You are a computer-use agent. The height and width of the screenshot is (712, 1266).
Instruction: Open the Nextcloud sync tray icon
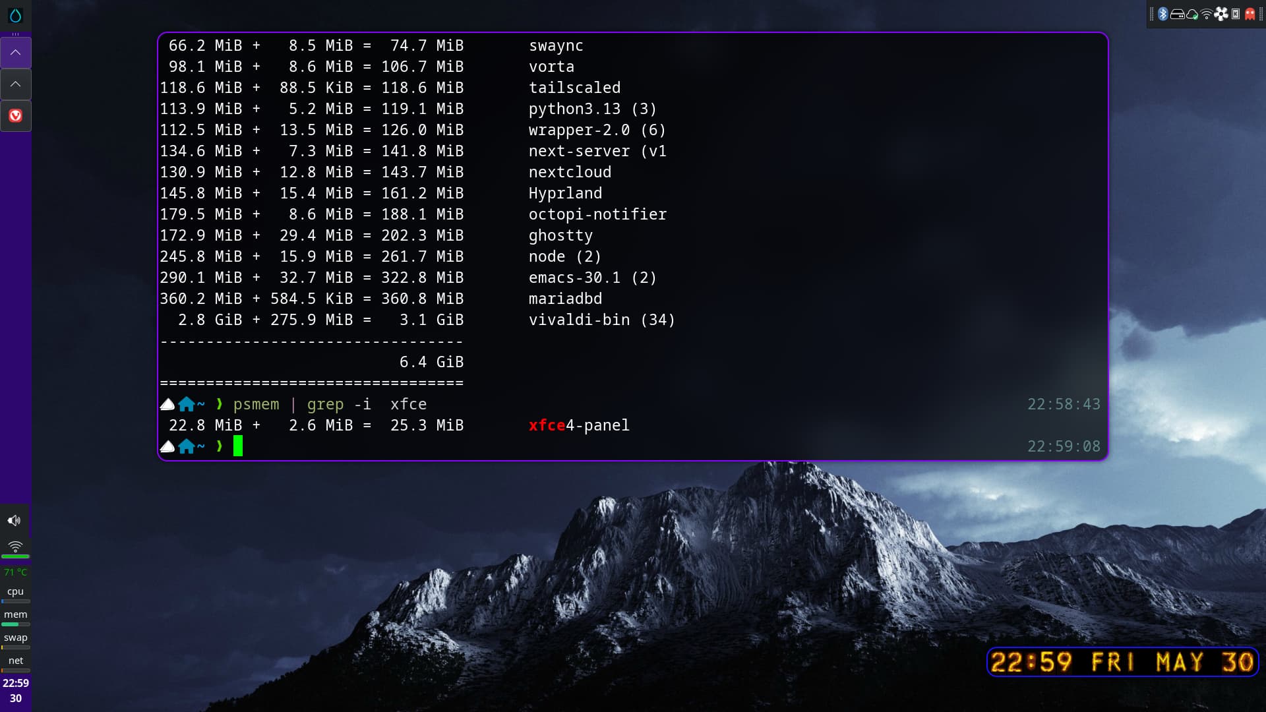click(1192, 15)
